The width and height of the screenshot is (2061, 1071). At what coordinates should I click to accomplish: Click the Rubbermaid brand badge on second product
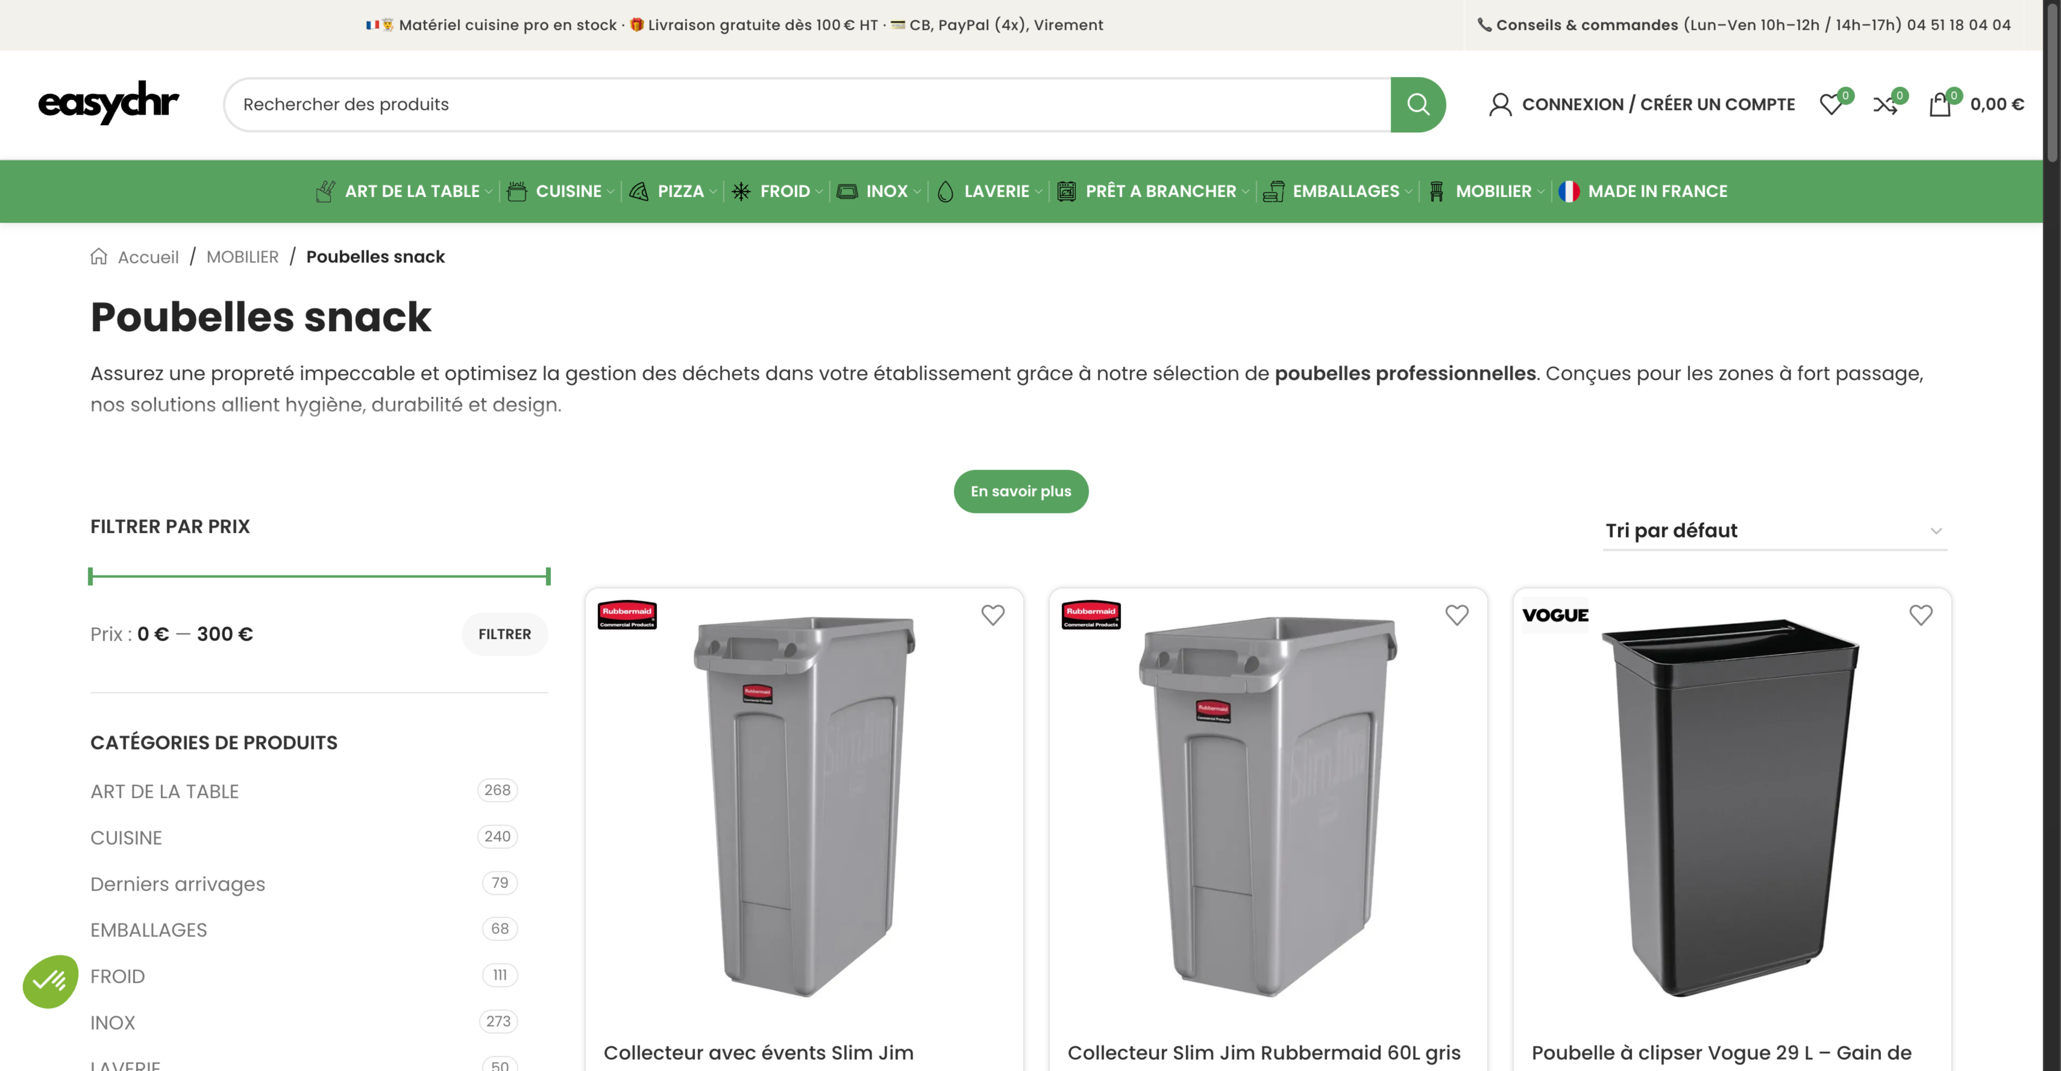[x=1091, y=615]
